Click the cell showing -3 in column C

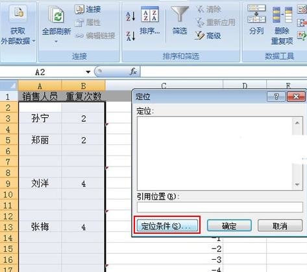click(x=164, y=260)
